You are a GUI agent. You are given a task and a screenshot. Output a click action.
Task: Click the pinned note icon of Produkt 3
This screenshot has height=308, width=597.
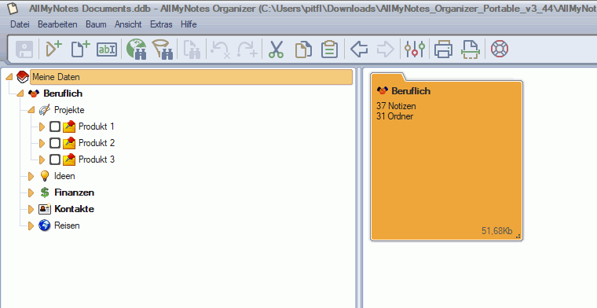69,159
